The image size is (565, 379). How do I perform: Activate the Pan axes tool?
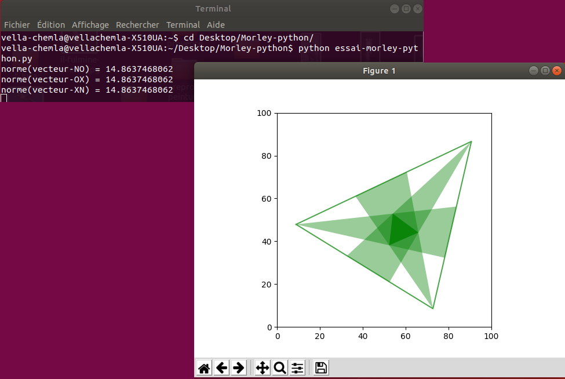click(262, 368)
